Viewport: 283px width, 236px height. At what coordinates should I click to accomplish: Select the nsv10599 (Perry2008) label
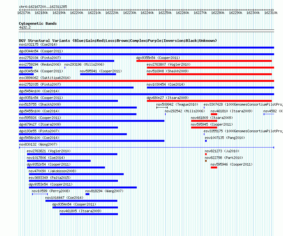[x=51, y=191]
